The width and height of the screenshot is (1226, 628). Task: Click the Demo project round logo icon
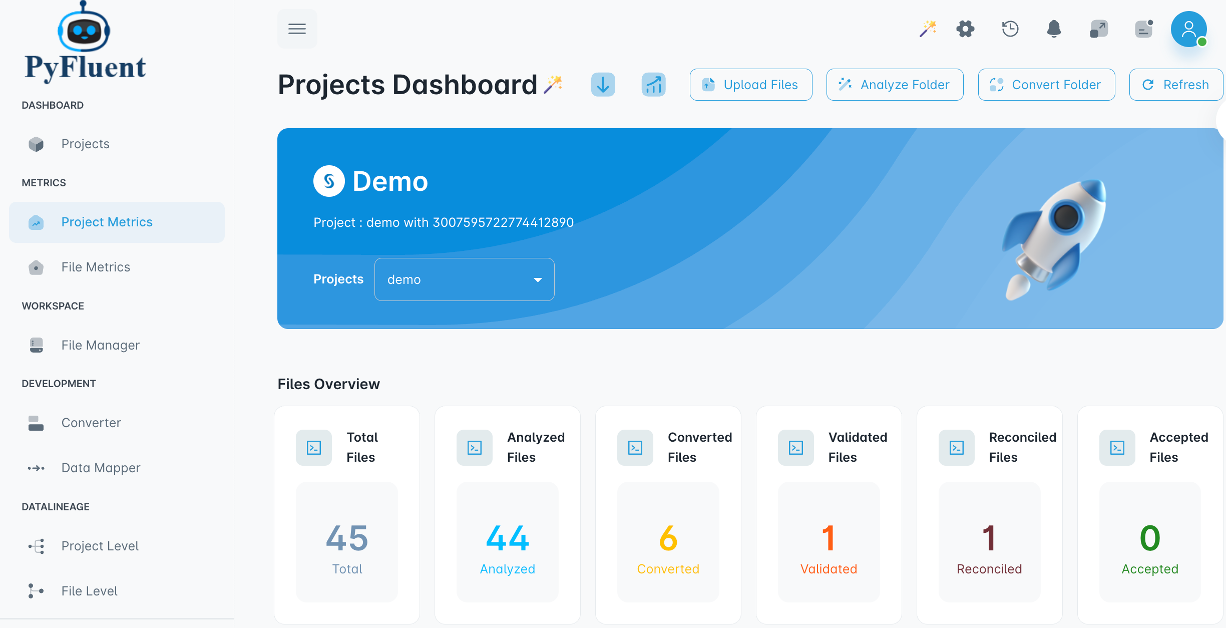click(x=329, y=181)
